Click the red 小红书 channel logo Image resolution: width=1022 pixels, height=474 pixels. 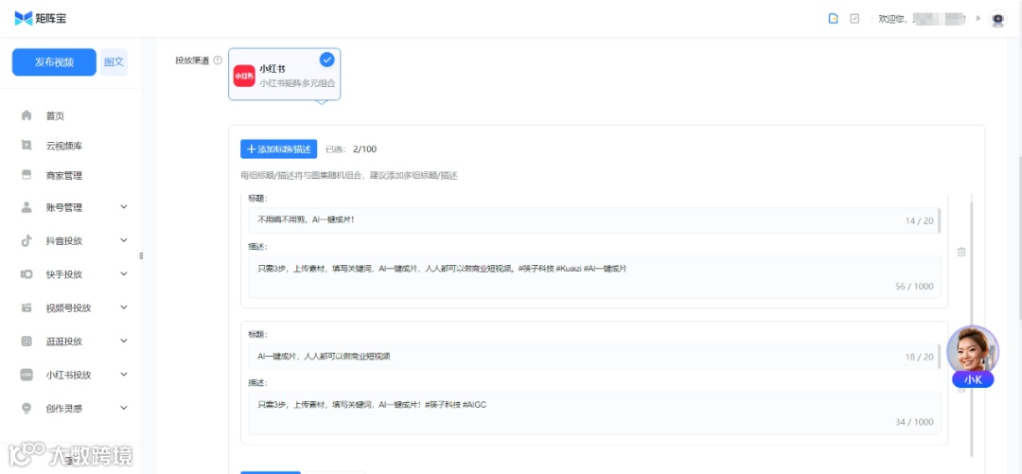[x=244, y=76]
